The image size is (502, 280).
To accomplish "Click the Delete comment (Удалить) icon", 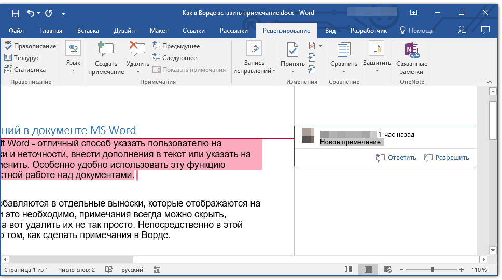I will pyautogui.click(x=137, y=50).
